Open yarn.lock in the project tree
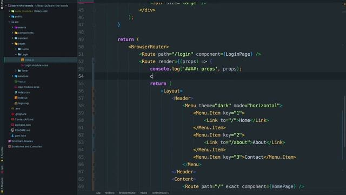 pos(21,135)
